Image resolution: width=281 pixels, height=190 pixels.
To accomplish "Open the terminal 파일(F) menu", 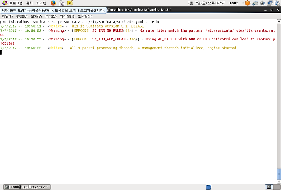I will pos(7,16).
